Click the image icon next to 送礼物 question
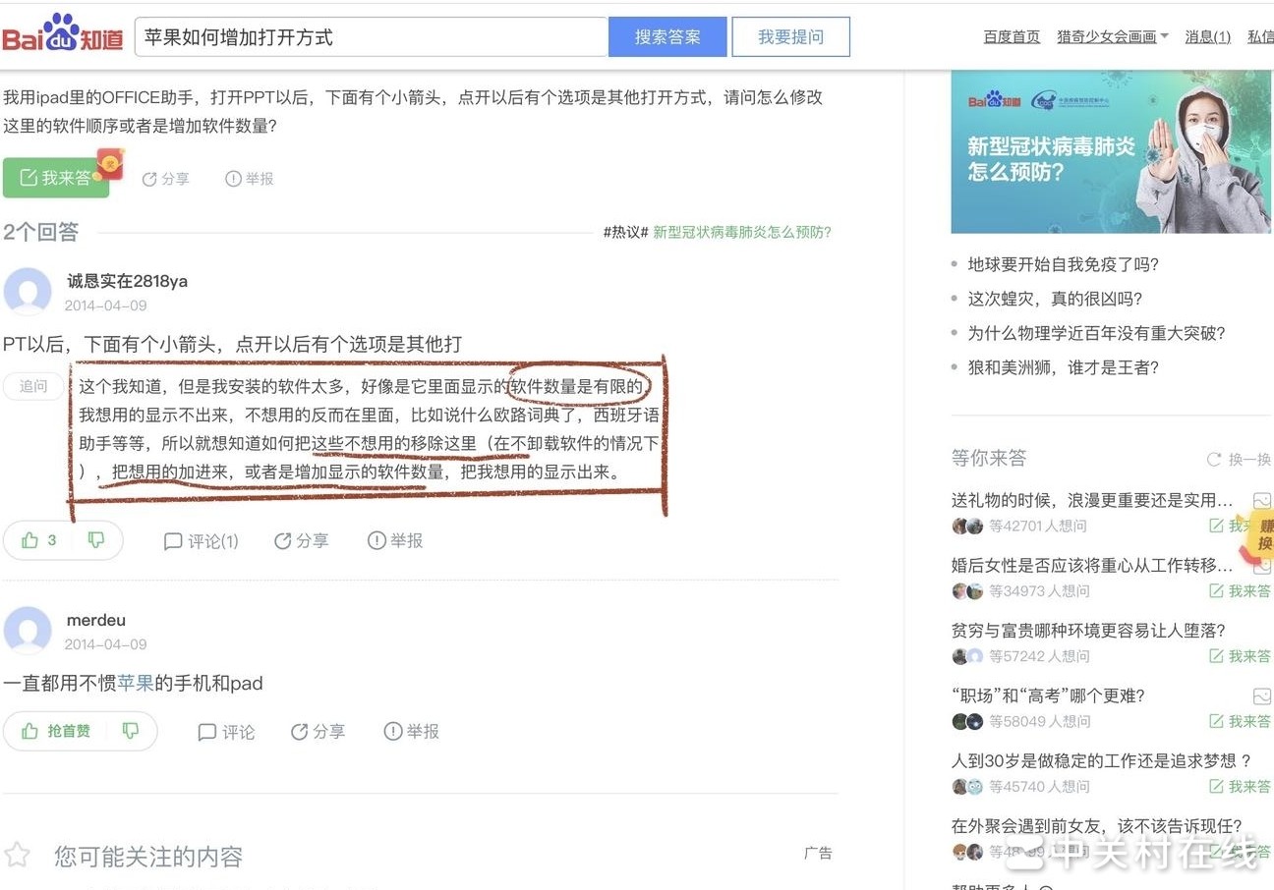This screenshot has height=890, width=1274. coord(1261,499)
